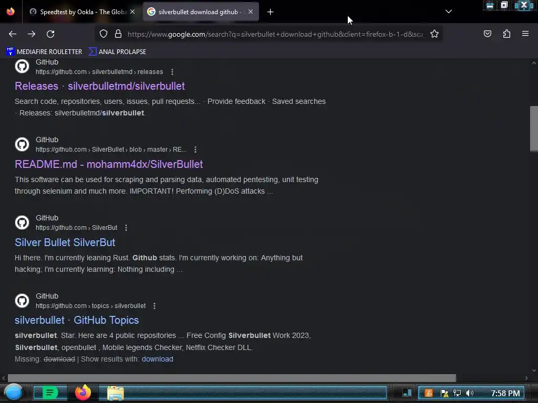The height and width of the screenshot is (403, 538).
Task: Open the volume speaker tray icon
Action: [x=470, y=393]
